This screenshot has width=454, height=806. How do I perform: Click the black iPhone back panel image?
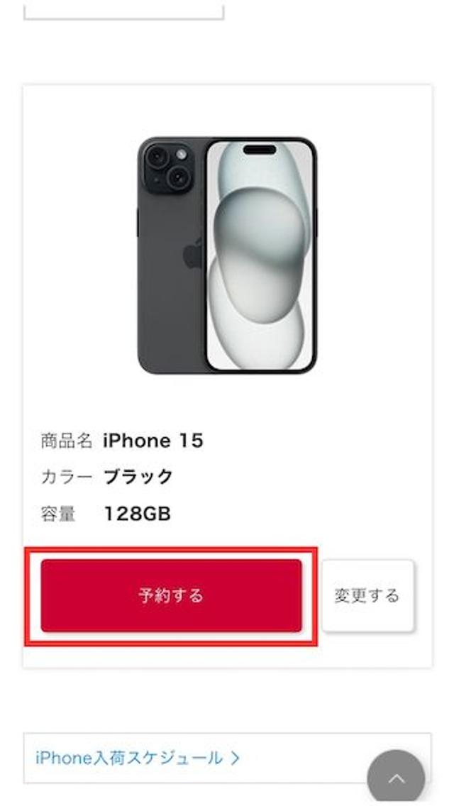click(172, 255)
